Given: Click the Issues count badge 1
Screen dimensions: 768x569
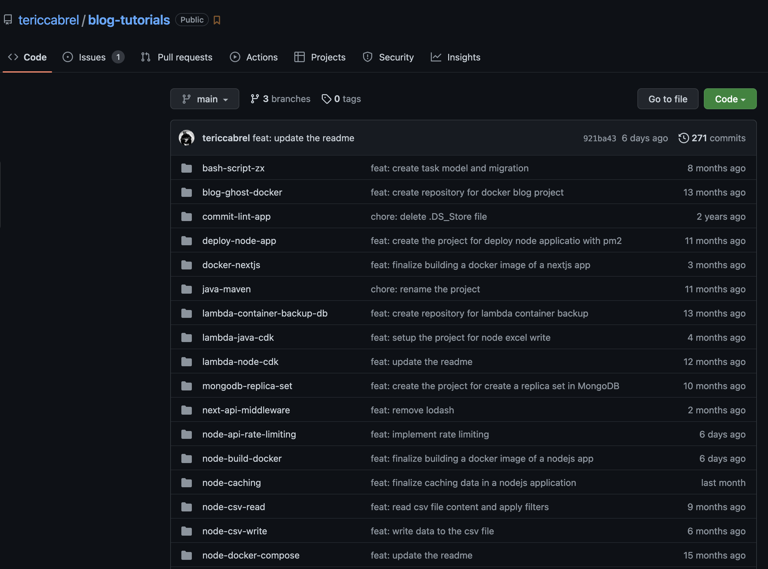Looking at the screenshot, I should coord(118,57).
